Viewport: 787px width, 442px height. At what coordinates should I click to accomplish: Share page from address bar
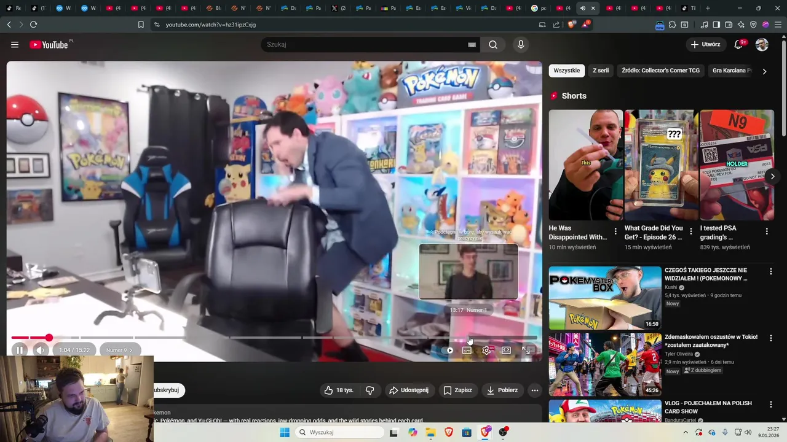point(556,25)
